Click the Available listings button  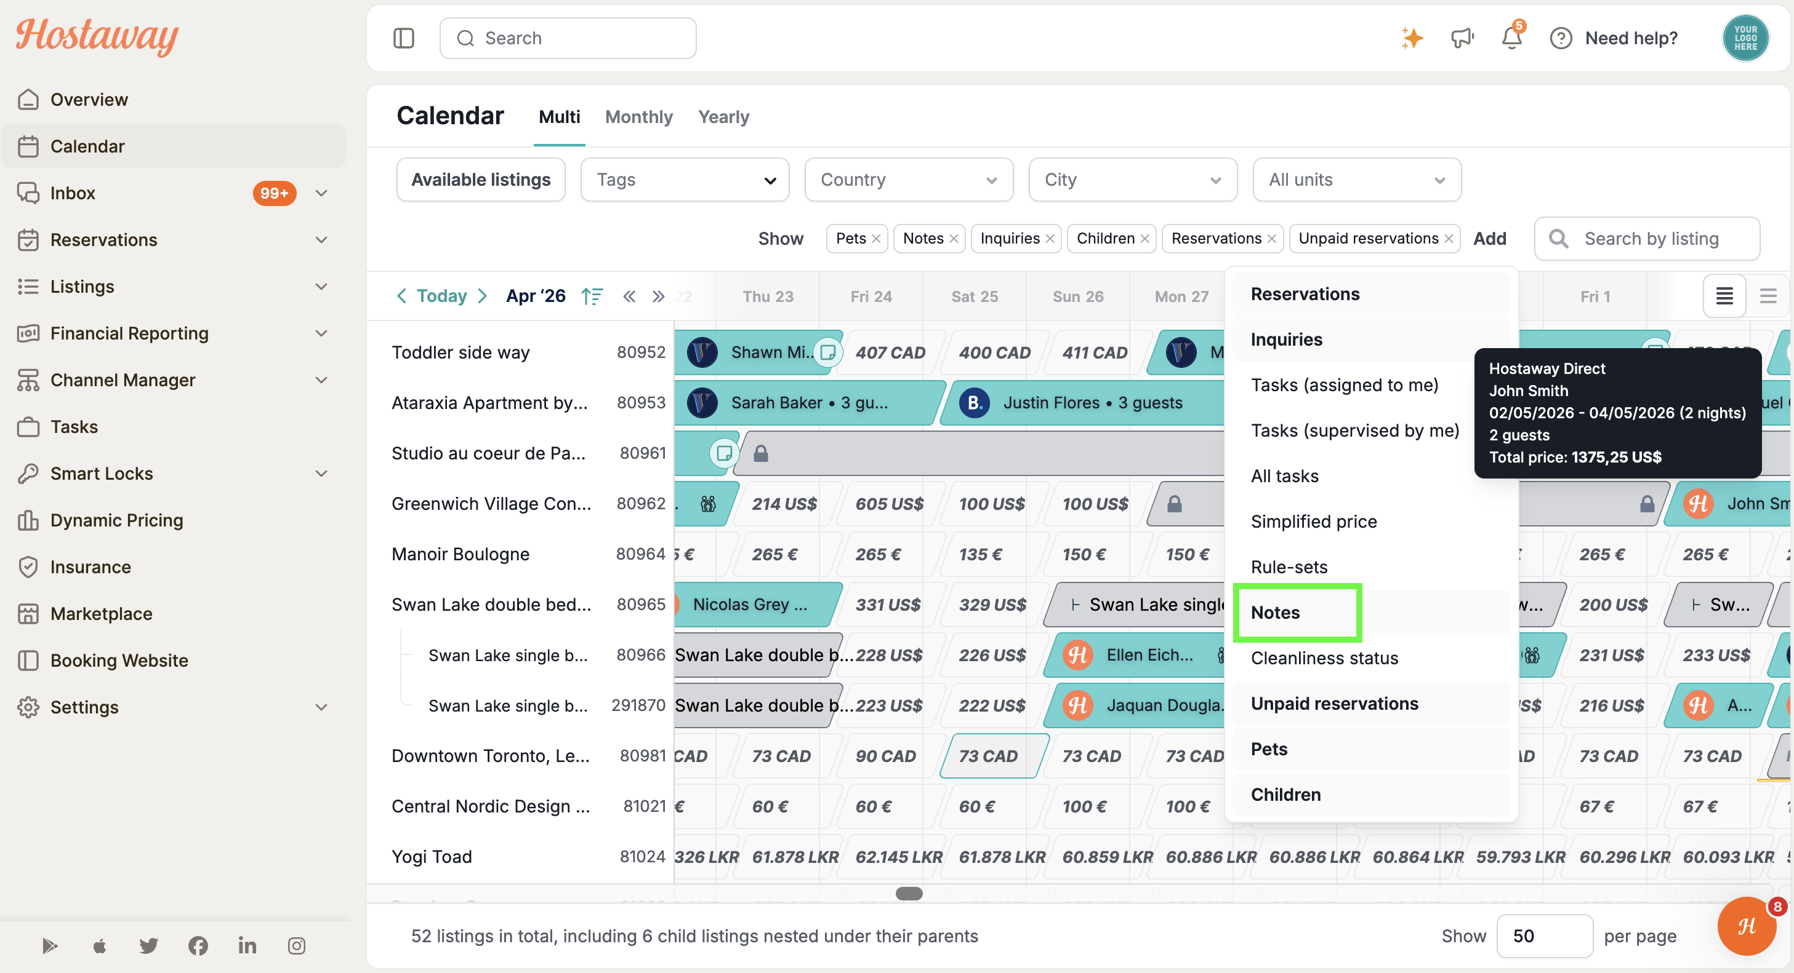coord(481,180)
